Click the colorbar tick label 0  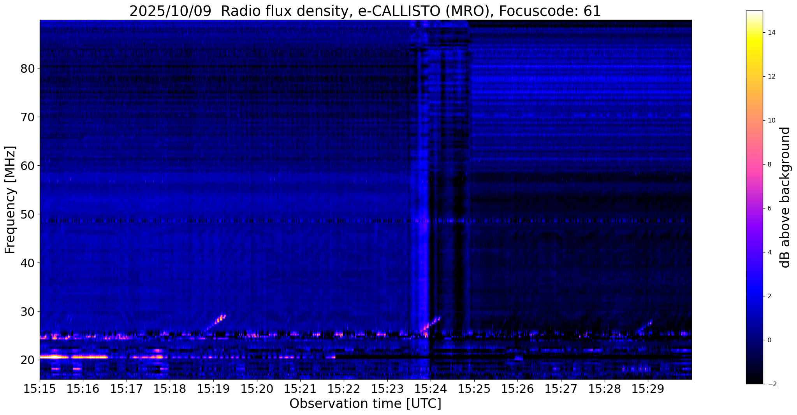(x=769, y=340)
